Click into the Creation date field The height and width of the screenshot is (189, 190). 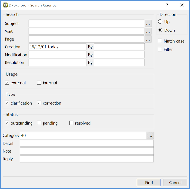click(x=57, y=47)
